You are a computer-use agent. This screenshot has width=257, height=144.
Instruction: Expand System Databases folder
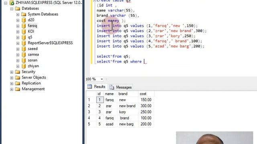[x=18, y=14]
